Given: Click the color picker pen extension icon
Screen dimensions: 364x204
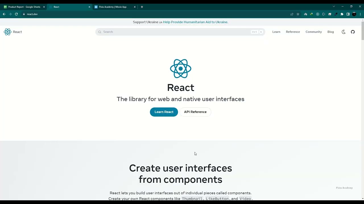Looking at the screenshot, I should pos(336,14).
